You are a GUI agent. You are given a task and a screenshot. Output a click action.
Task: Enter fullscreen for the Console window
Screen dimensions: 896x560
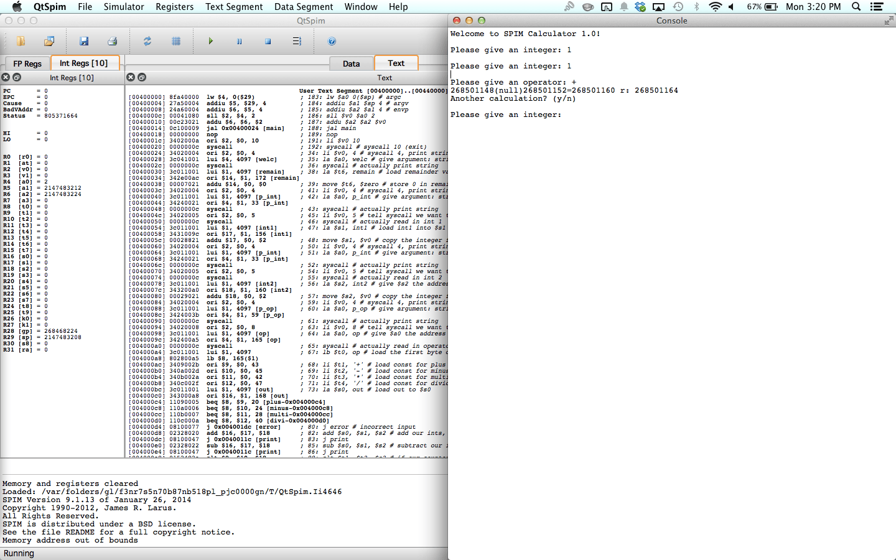[x=889, y=21]
